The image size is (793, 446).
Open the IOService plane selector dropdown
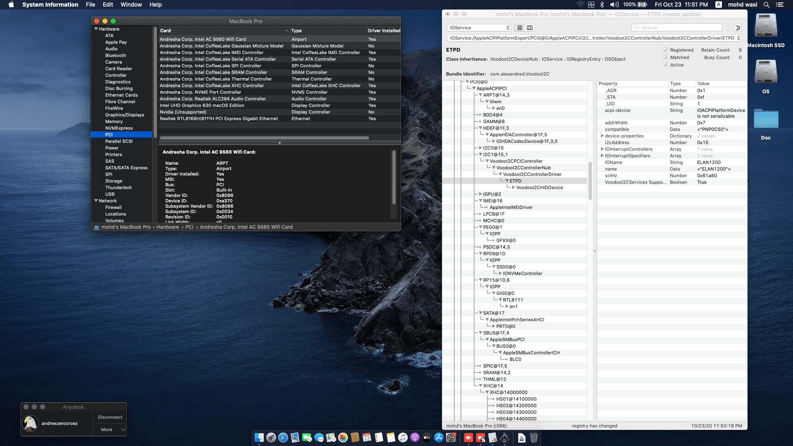click(x=478, y=27)
